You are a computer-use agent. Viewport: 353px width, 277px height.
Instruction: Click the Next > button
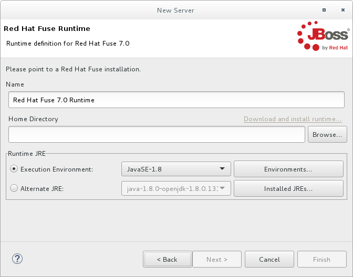coord(217,259)
